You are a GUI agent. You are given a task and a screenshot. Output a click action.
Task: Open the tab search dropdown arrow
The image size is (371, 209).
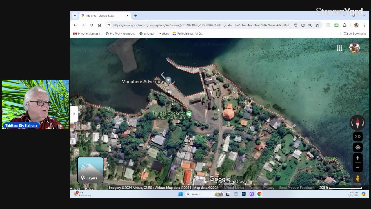(75, 16)
